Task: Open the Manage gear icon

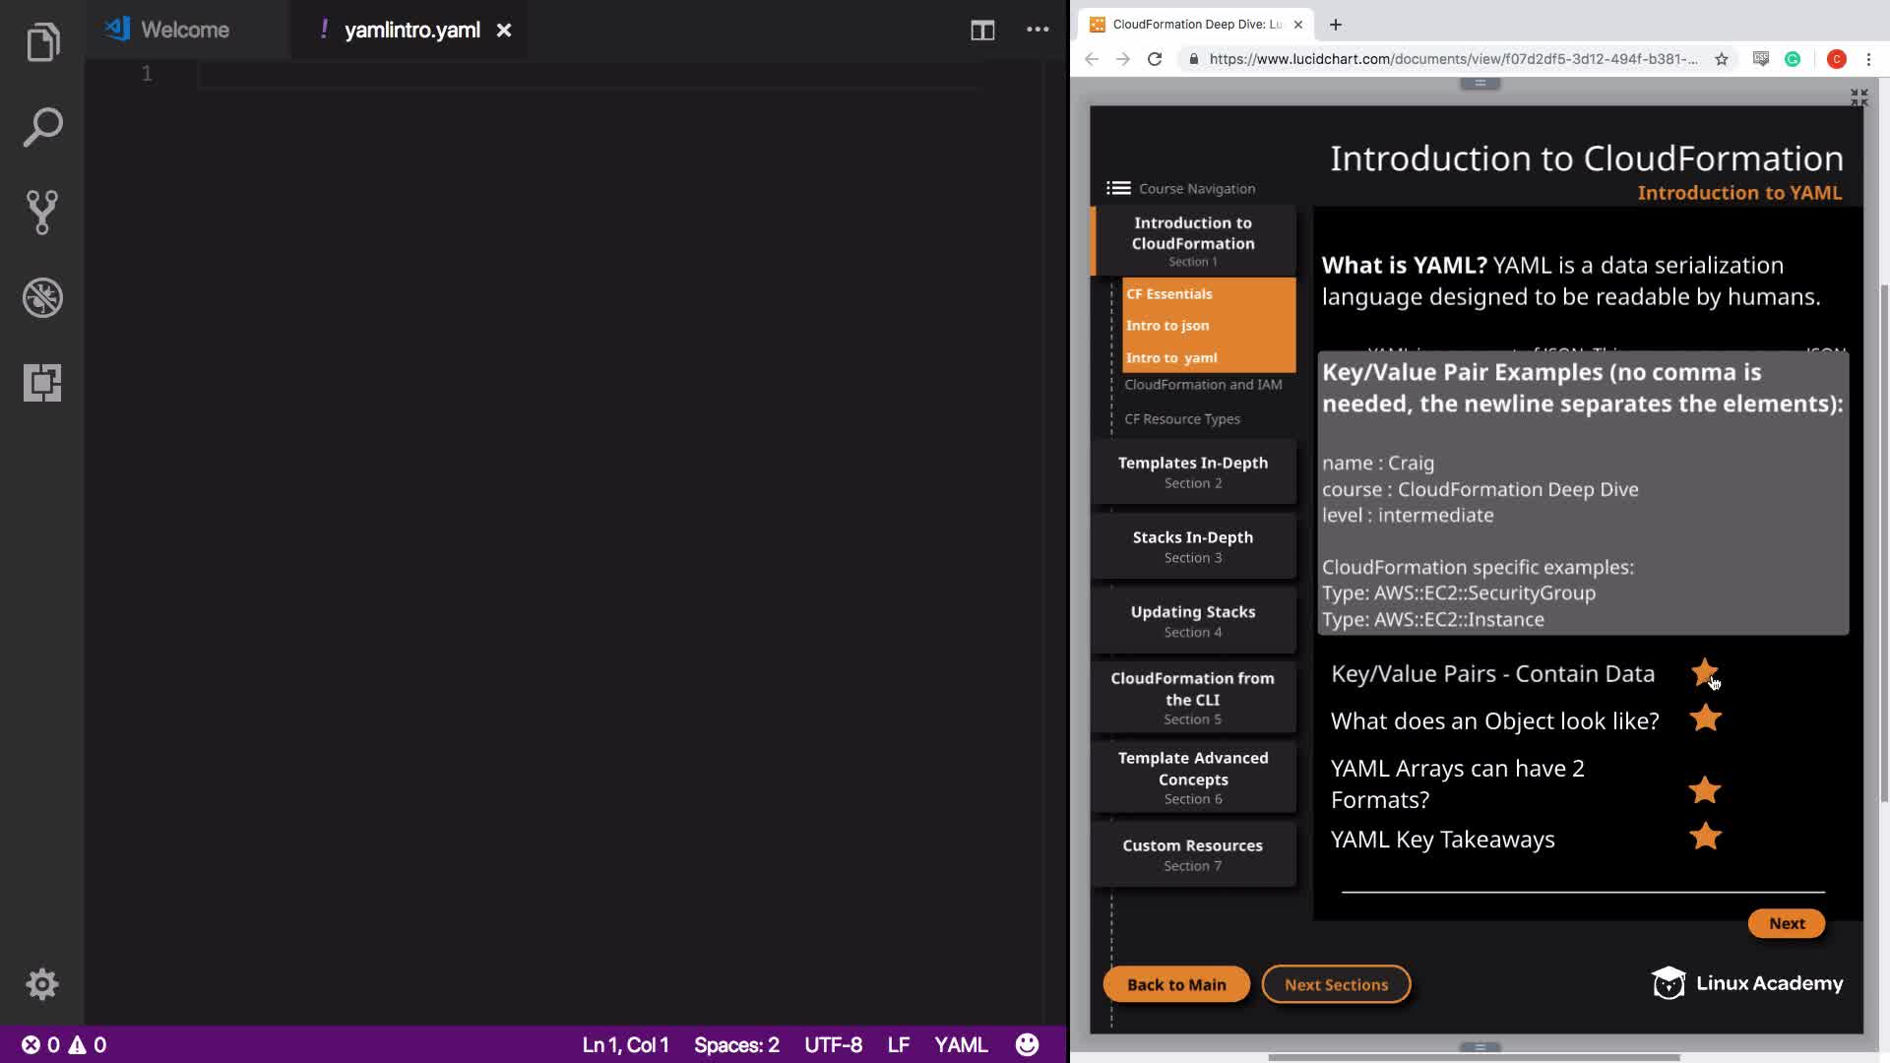Action: [42, 984]
